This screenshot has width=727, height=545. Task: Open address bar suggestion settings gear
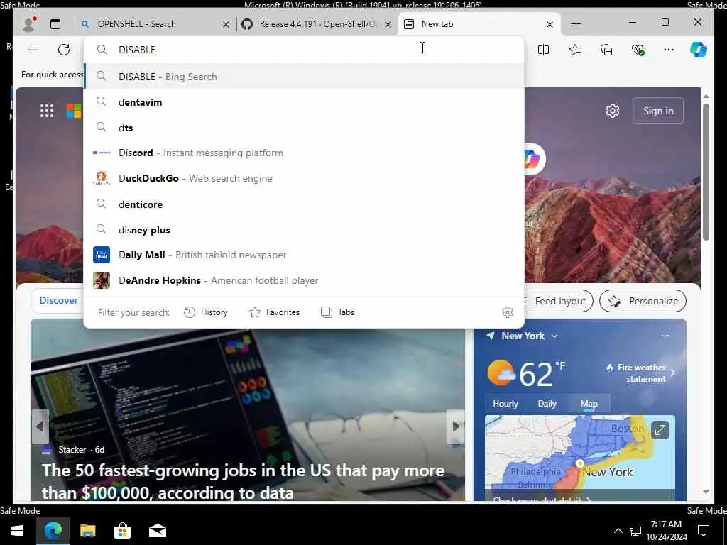[508, 312]
